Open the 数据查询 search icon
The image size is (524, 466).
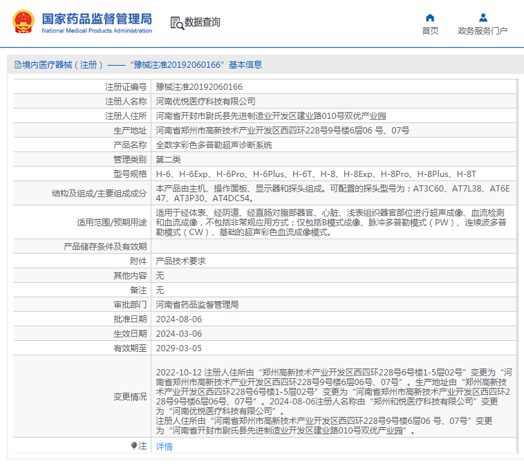coord(177,23)
